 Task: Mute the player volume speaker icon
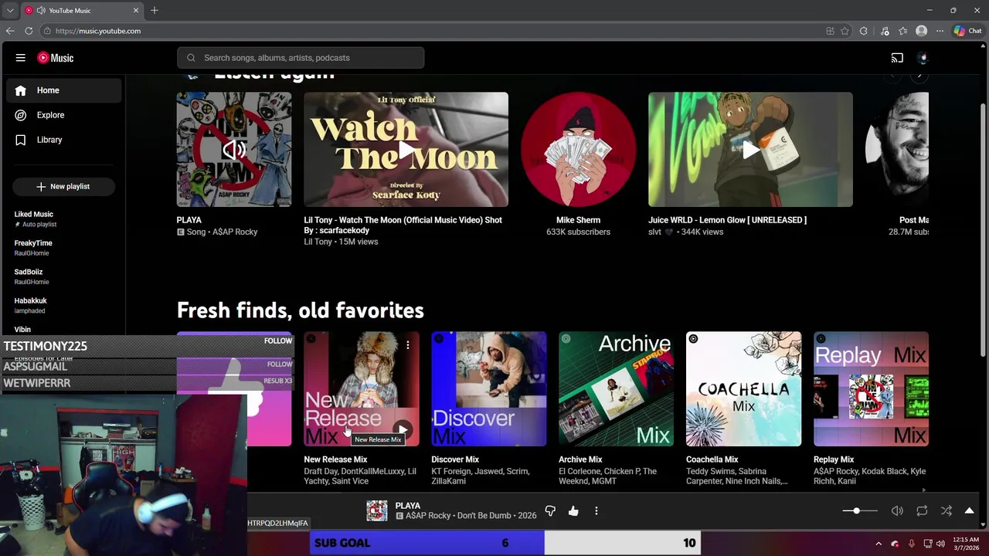tap(897, 511)
